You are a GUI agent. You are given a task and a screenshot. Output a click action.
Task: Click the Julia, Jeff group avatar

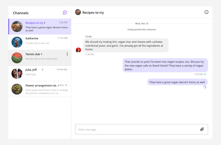pos(17,74)
